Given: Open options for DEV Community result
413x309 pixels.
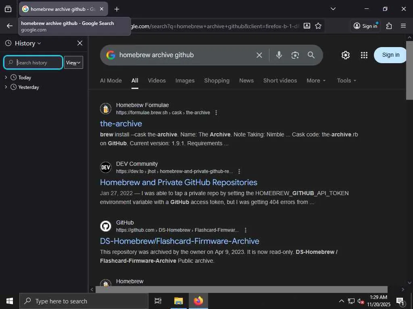Looking at the screenshot, I should coord(239,171).
